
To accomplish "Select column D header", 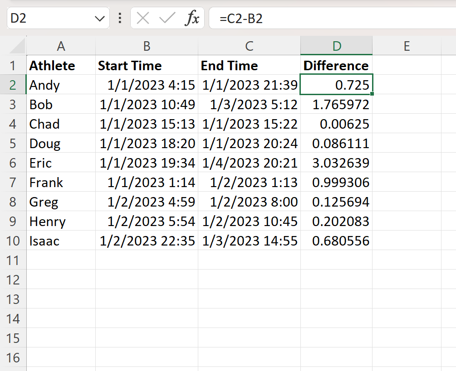I will click(x=336, y=46).
